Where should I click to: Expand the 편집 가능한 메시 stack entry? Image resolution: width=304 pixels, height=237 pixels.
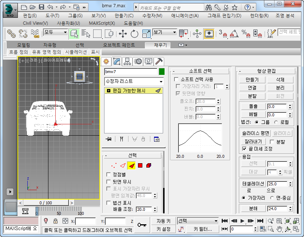[108, 91]
